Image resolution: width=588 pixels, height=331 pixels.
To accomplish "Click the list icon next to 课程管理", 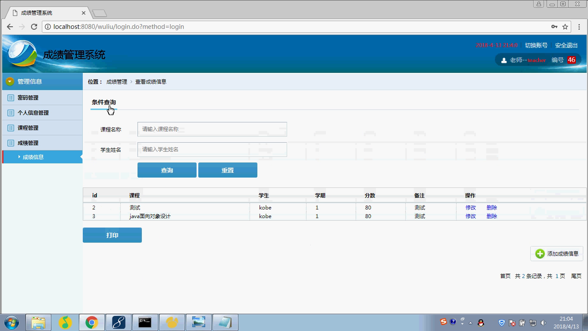I will click(x=11, y=128).
